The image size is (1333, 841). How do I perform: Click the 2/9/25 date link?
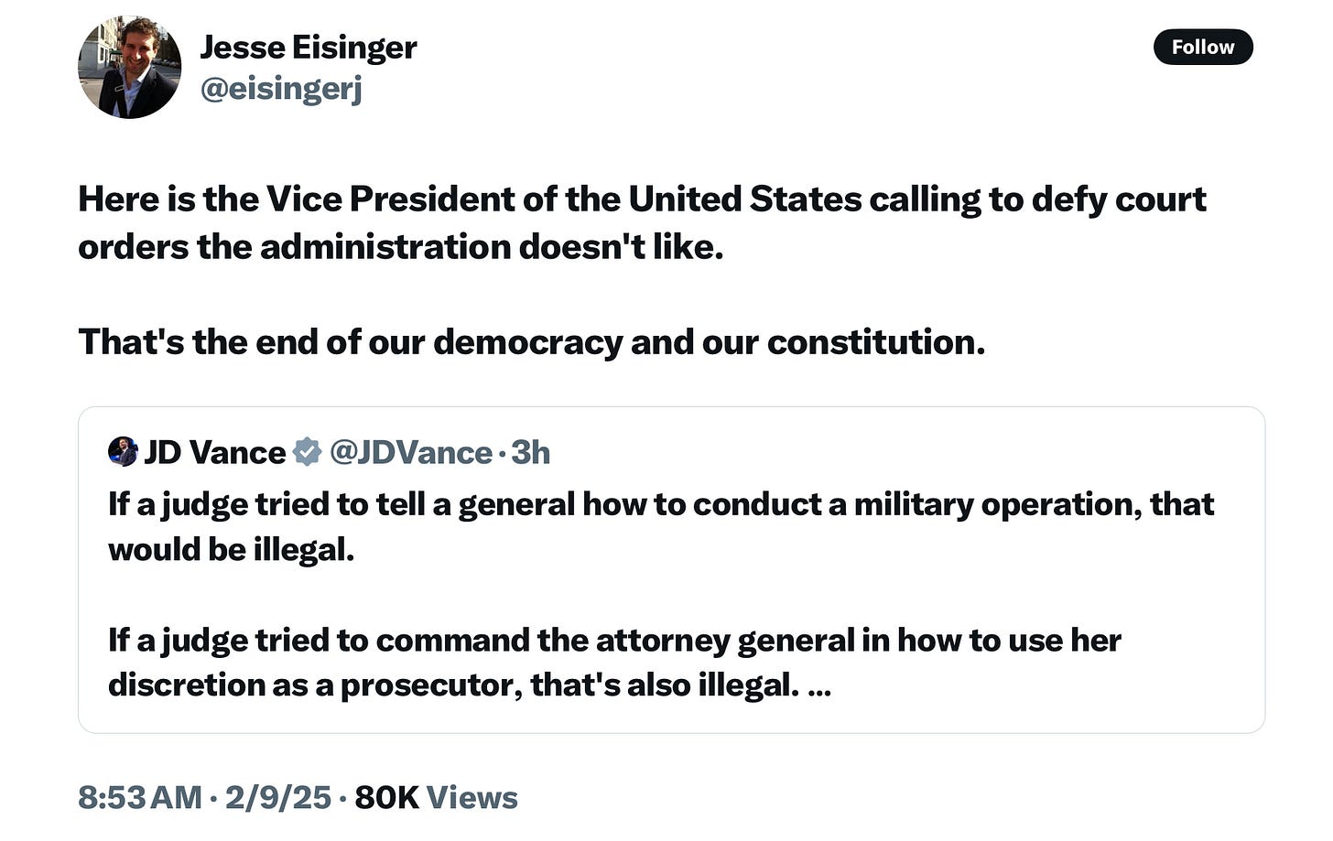click(278, 797)
